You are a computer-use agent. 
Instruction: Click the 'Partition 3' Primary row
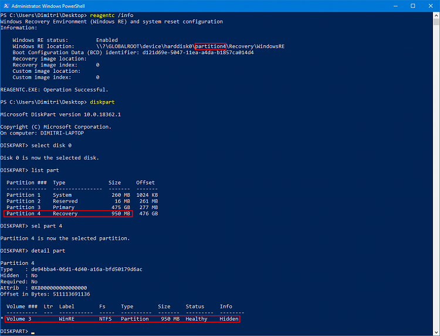[82, 207]
